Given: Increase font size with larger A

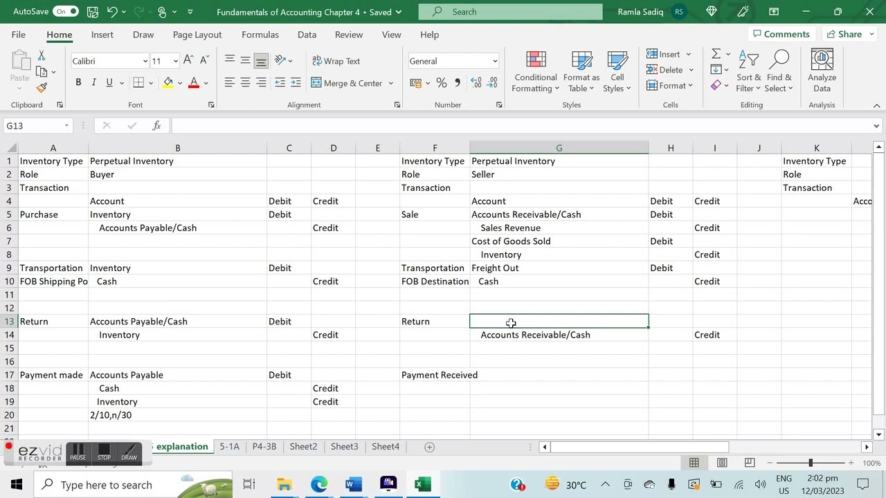Looking at the screenshot, I should pyautogui.click(x=188, y=61).
